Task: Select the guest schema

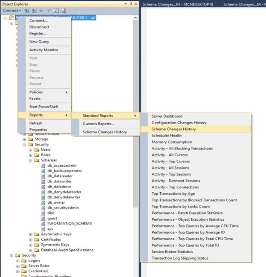Action: click(x=52, y=218)
